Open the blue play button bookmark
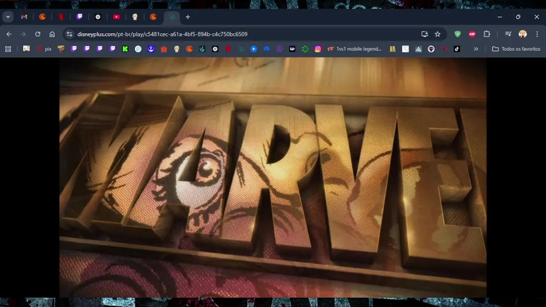The height and width of the screenshot is (307, 546). click(254, 49)
